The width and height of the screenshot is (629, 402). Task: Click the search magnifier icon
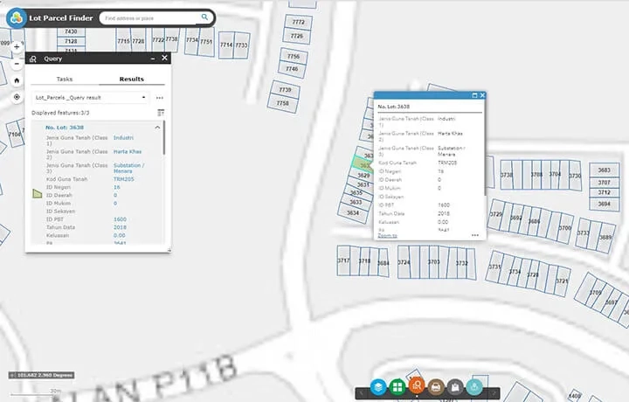coord(205,17)
